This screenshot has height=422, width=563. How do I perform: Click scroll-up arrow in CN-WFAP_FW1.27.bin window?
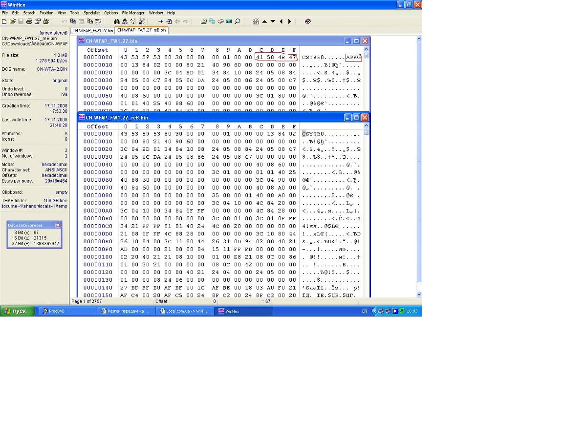(366, 49)
